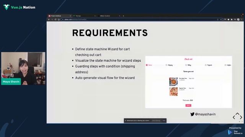Go to the next slide arrow
This screenshot has width=245, height=137.
click(x=241, y=117)
